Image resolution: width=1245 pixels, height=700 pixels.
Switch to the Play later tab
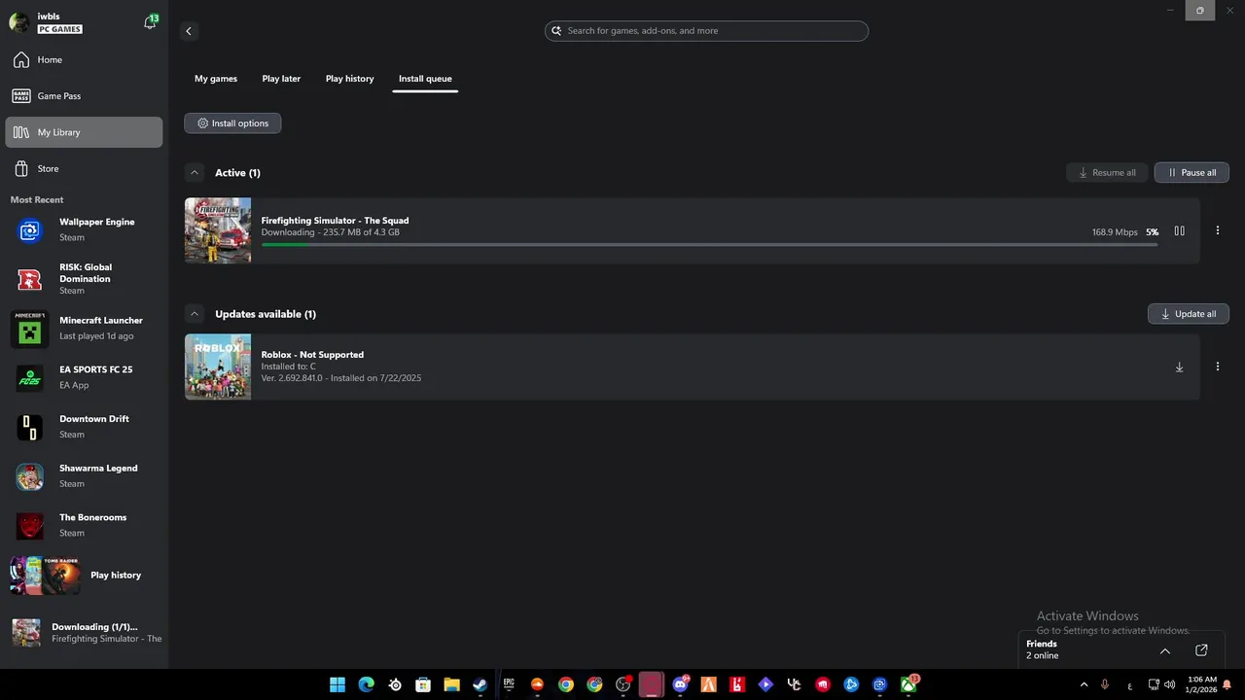(x=281, y=79)
